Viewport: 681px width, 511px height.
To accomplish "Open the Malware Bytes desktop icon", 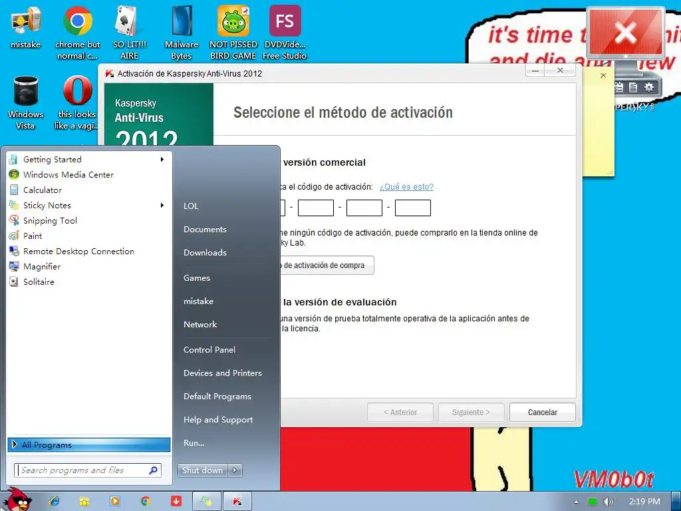I will pos(182,33).
